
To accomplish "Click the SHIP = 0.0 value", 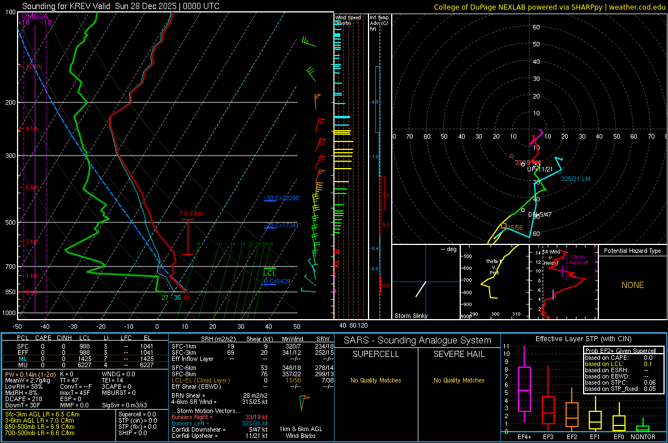I will [x=132, y=433].
